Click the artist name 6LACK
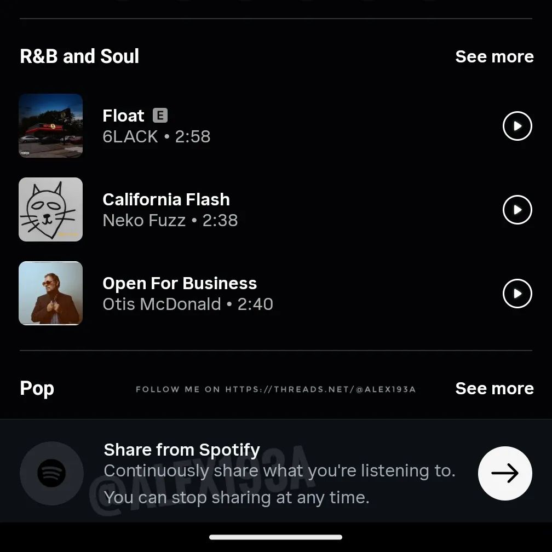 130,136
